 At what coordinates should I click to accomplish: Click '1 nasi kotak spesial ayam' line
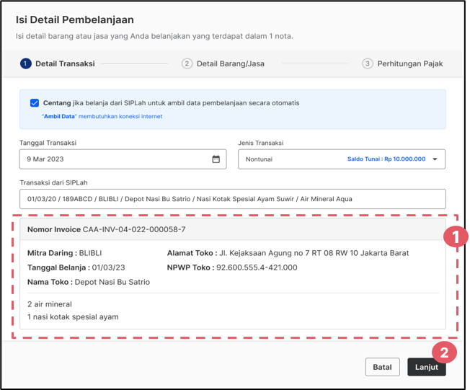tap(73, 317)
